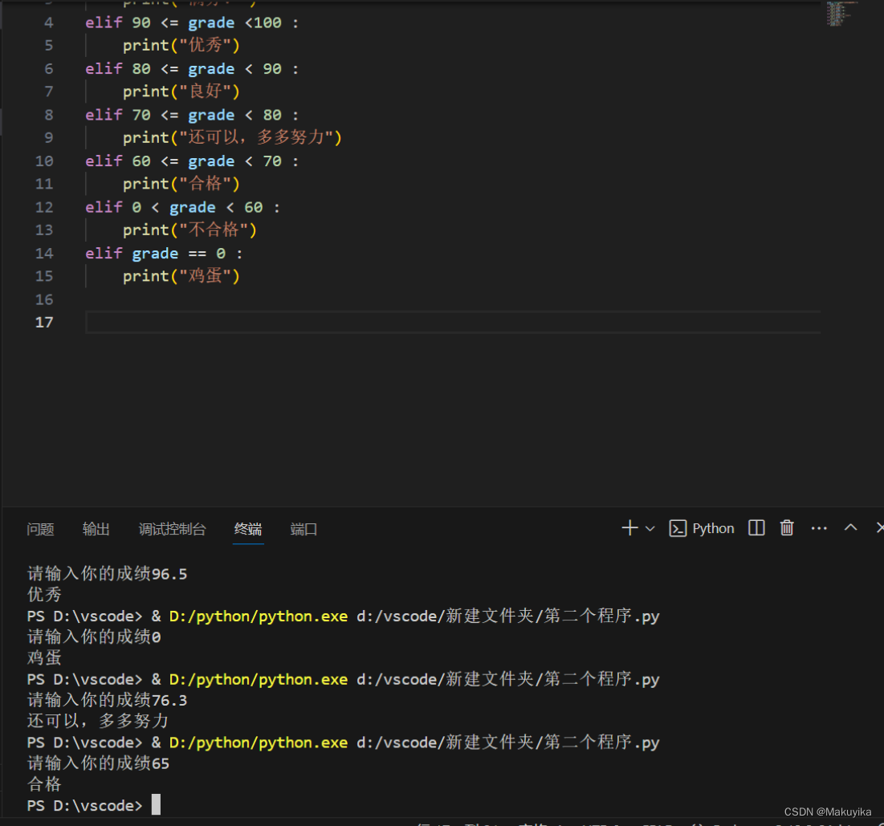Split the terminal using the split icon
The width and height of the screenshot is (884, 826).
tap(756, 528)
